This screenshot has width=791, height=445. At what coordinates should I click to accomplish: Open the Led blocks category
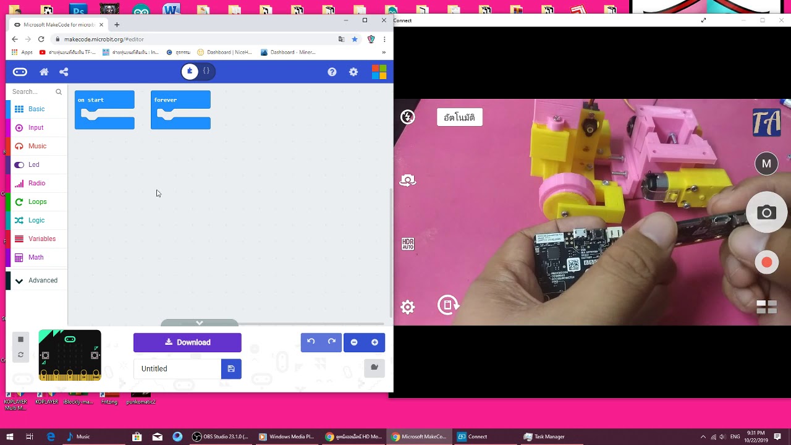(37, 164)
